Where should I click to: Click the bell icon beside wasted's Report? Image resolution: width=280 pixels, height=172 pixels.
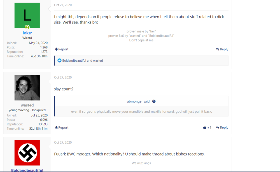pyautogui.click(x=56, y=127)
